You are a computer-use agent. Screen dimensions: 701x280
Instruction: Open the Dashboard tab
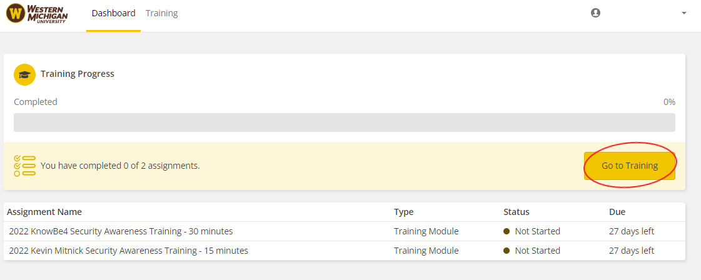click(113, 13)
